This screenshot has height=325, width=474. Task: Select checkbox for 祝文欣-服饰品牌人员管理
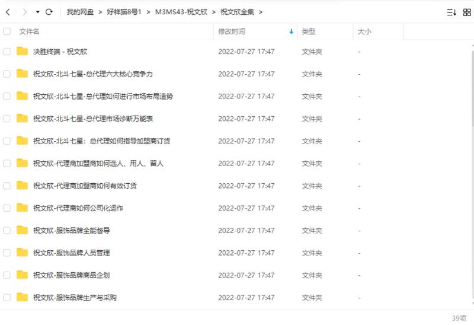(x=7, y=253)
